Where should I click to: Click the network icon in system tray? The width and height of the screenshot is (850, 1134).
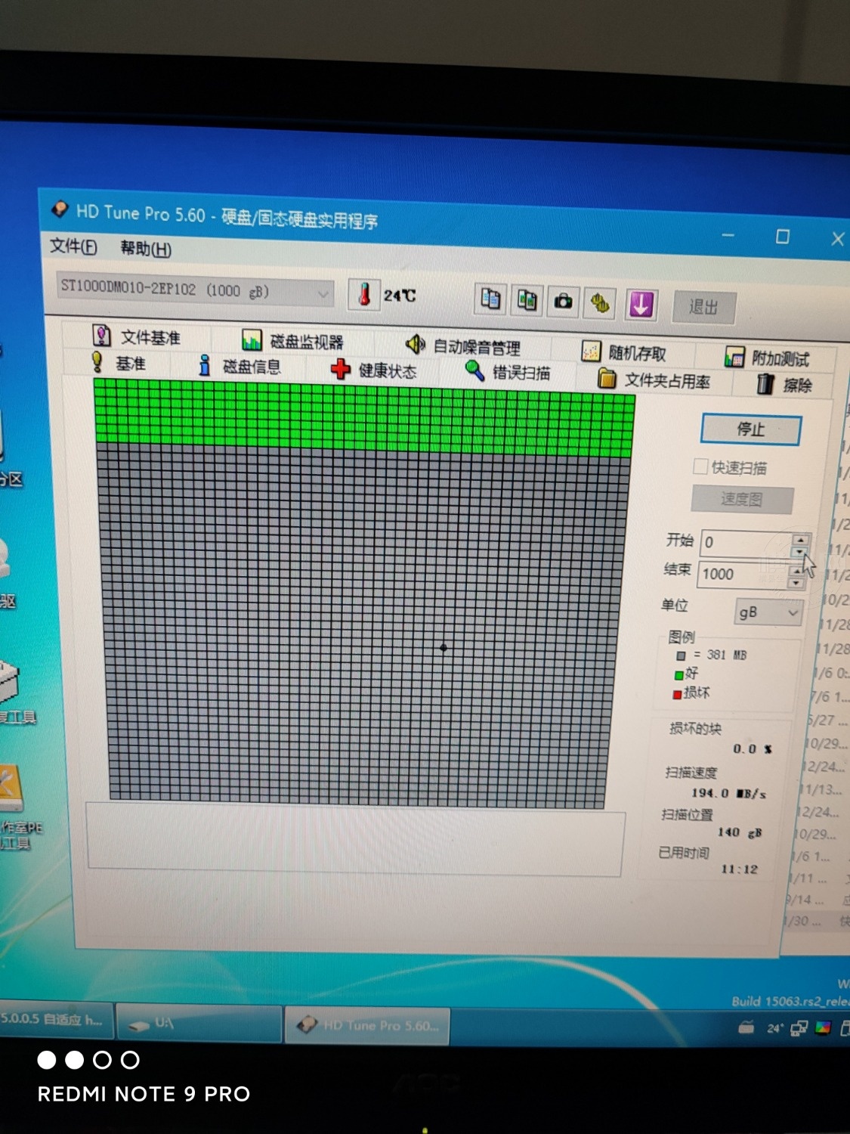(x=799, y=1028)
